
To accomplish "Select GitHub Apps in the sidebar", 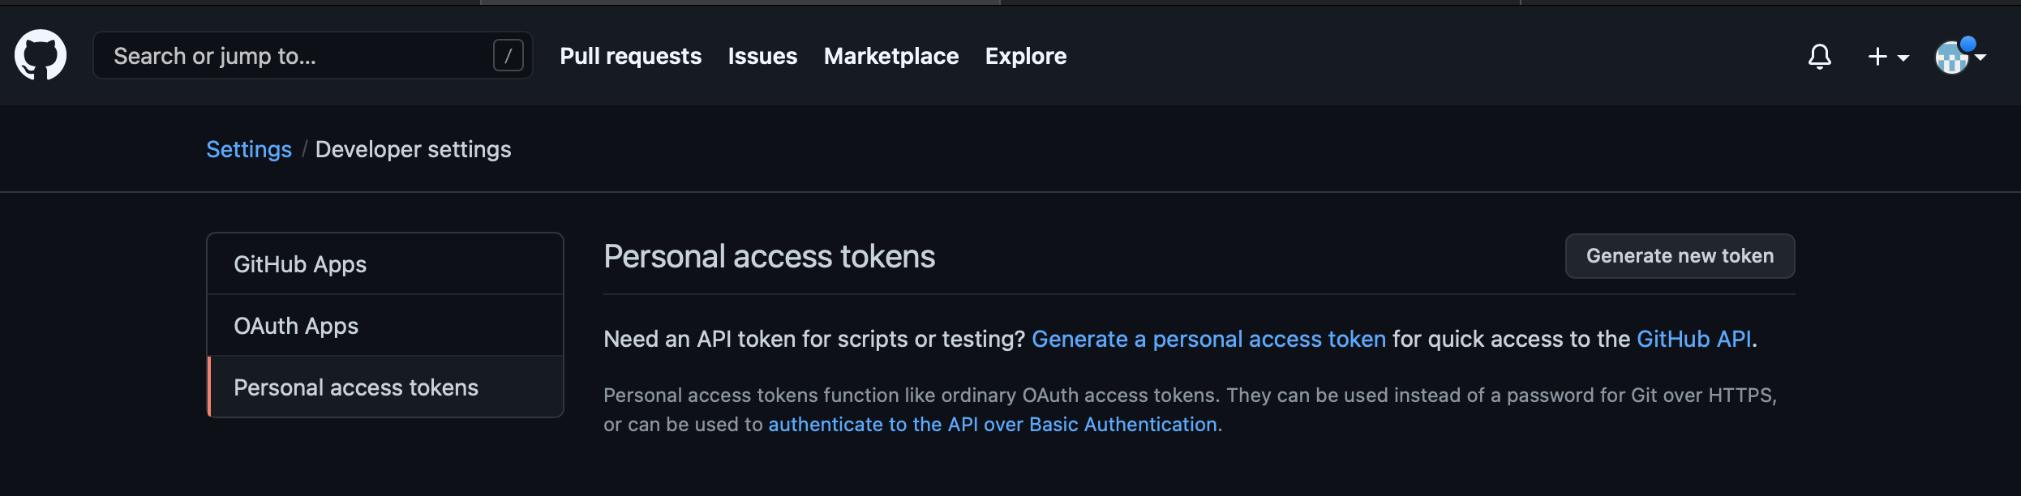I will (x=385, y=264).
